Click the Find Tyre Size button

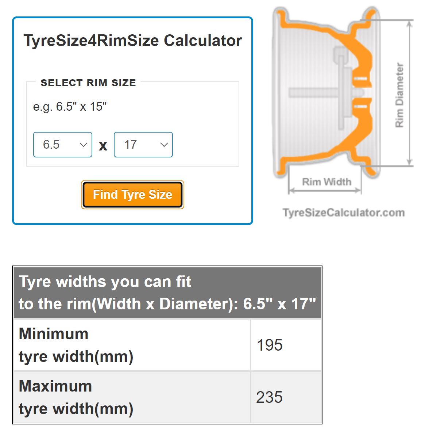coord(132,194)
